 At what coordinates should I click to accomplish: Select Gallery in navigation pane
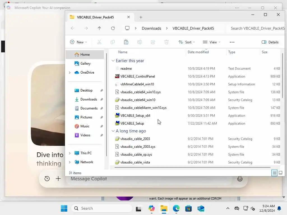(85, 64)
